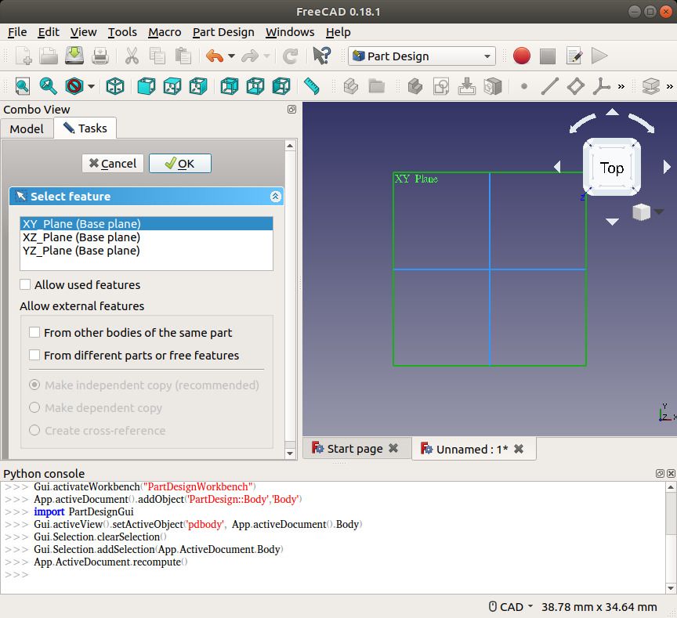The image size is (677, 618).
Task: Fit selection zoom icon
Action: point(49,86)
